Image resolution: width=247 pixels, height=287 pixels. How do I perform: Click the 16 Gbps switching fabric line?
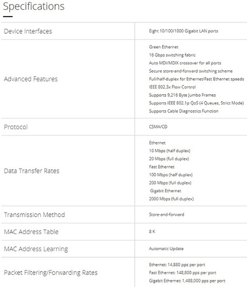(x=172, y=55)
